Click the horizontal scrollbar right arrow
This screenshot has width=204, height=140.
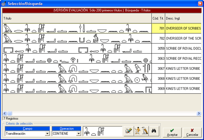tap(199, 114)
